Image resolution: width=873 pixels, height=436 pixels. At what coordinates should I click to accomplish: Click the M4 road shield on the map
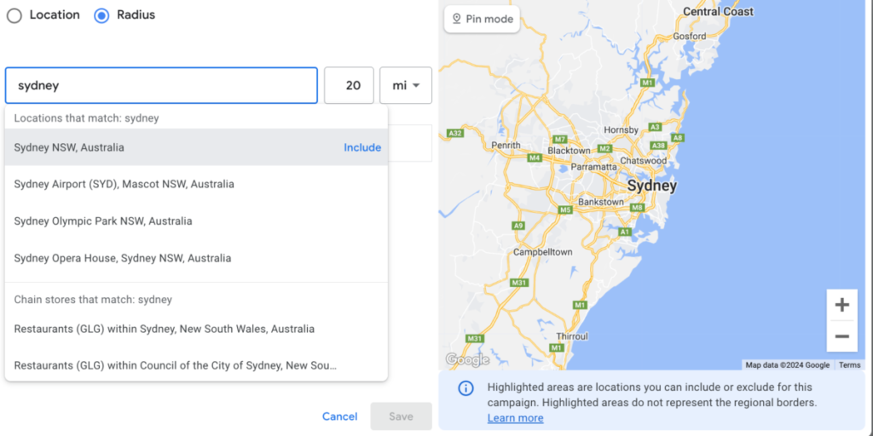click(x=535, y=158)
